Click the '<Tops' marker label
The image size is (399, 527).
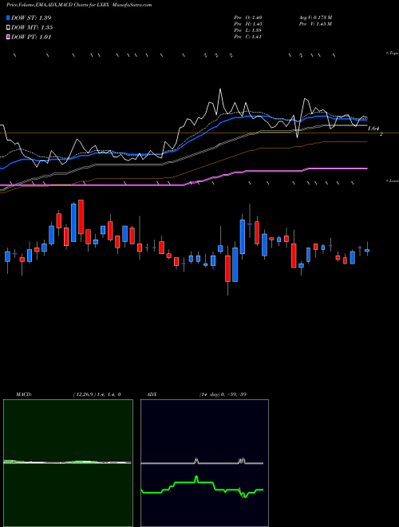point(392,53)
